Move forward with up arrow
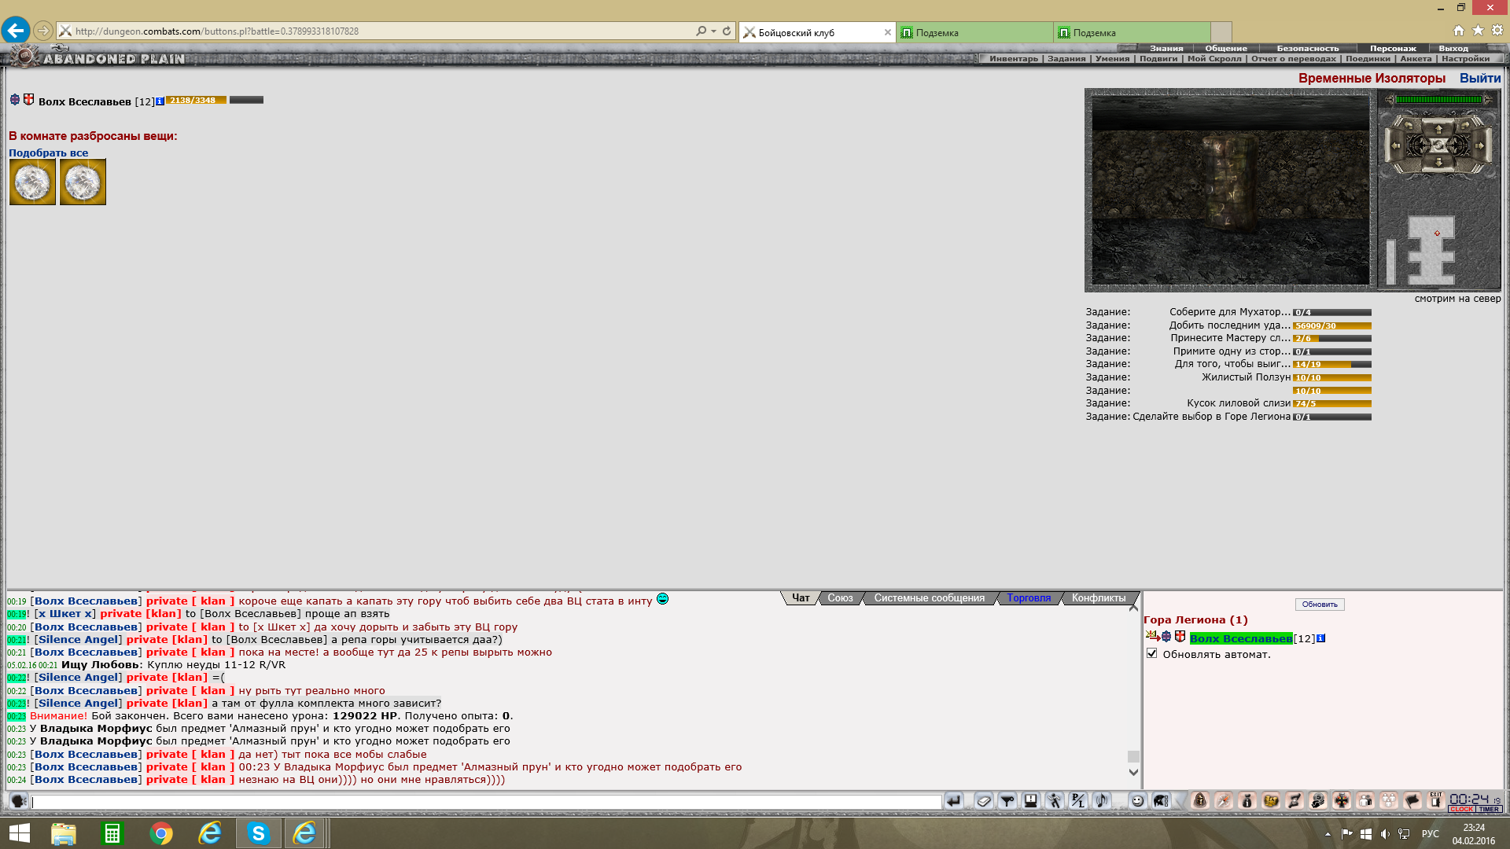The image size is (1510, 849). point(1438,129)
